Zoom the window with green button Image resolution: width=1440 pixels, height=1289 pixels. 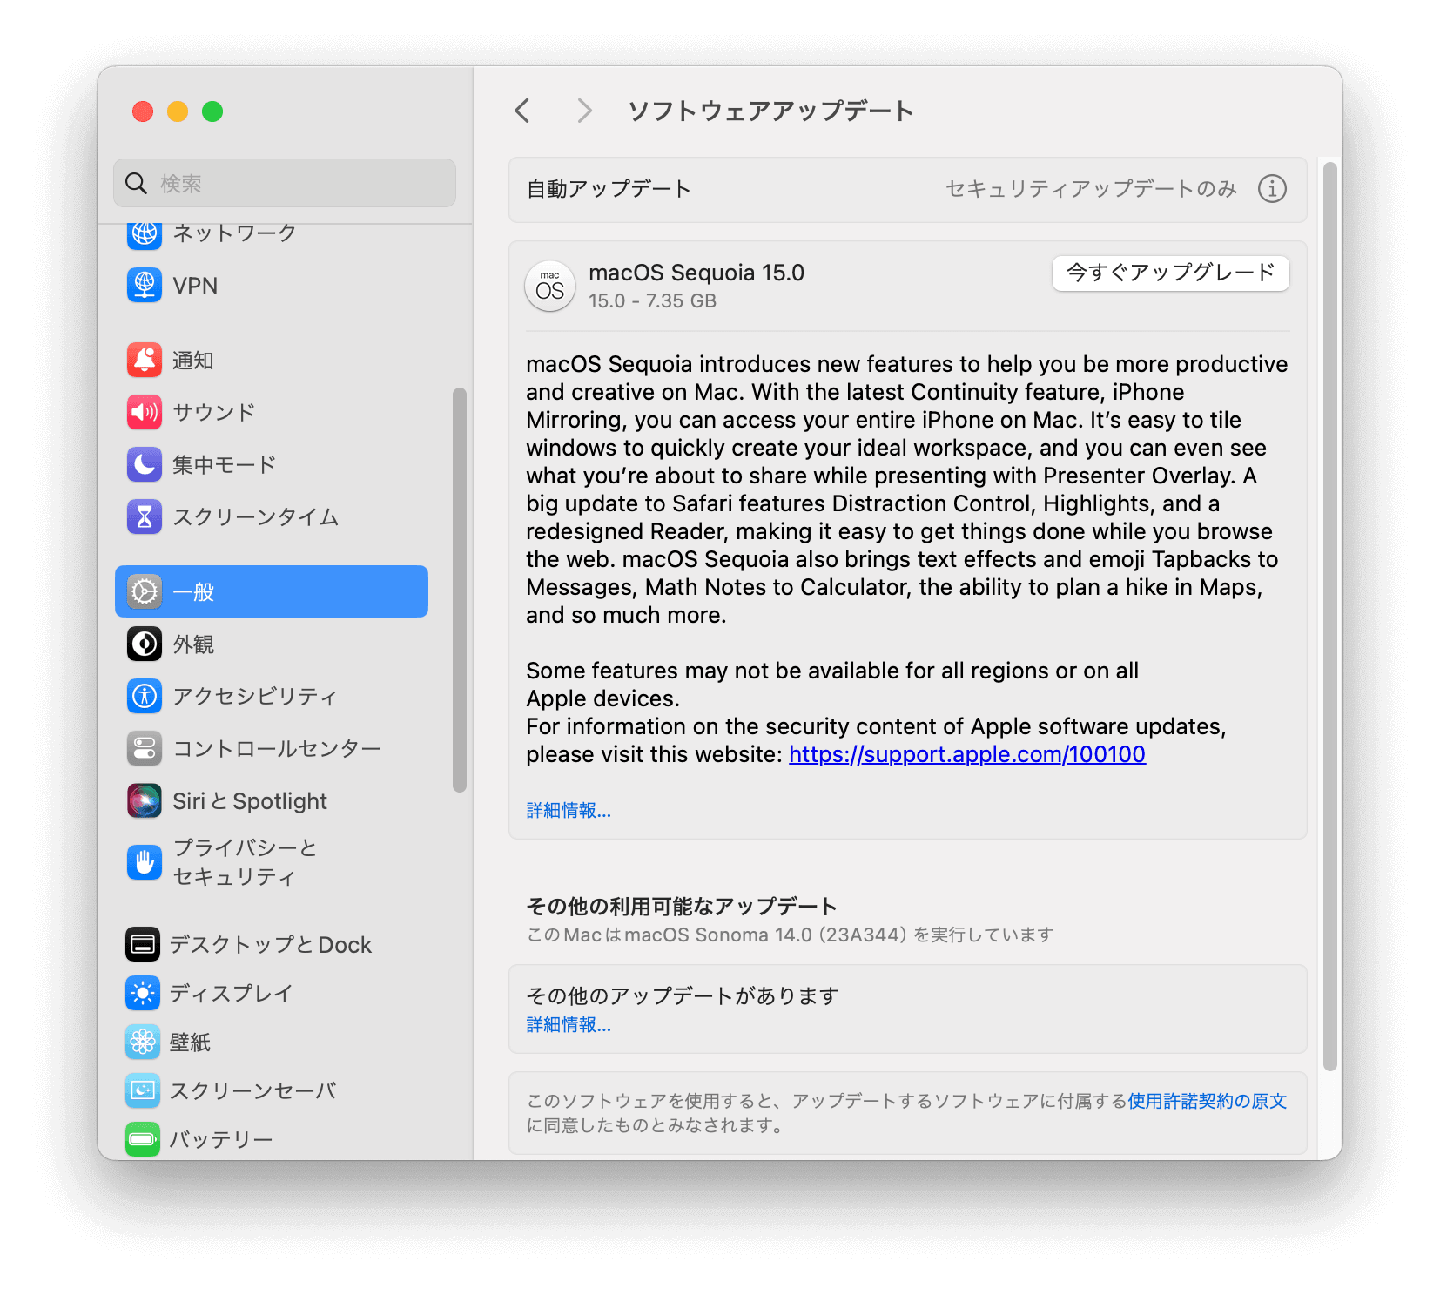(x=212, y=111)
